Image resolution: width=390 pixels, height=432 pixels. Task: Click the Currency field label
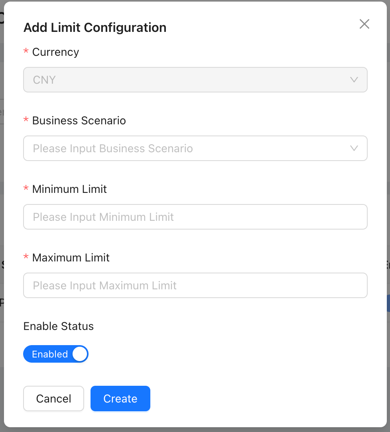[55, 52]
